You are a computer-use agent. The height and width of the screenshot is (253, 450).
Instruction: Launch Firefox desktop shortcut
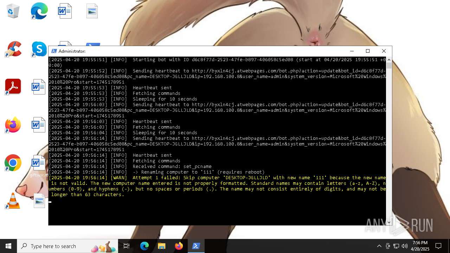click(x=13, y=125)
